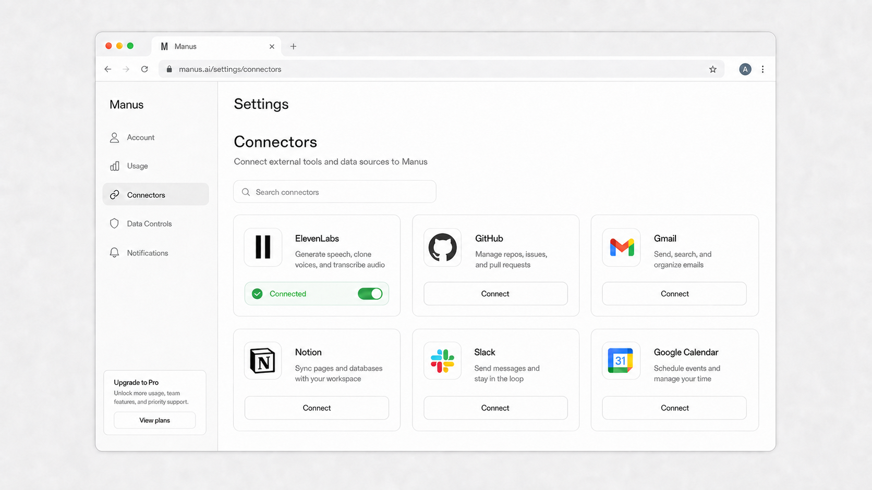
Task: Click the padlock site info icon
Action: pos(169,69)
